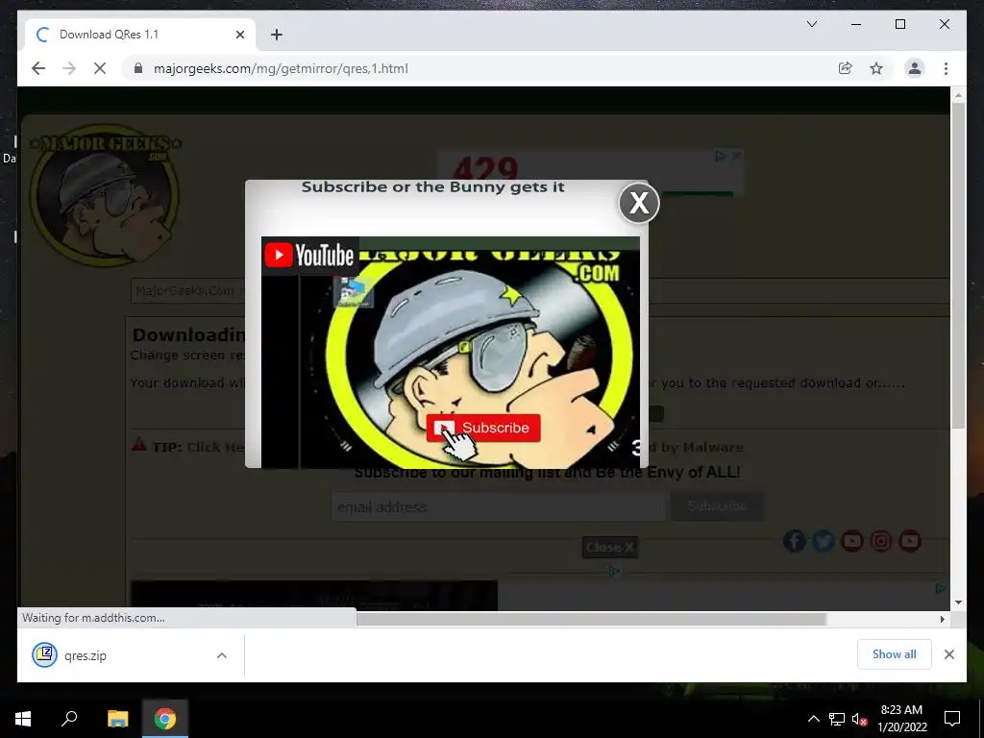Open Windows taskbar search
The image size is (984, 738).
pos(69,719)
